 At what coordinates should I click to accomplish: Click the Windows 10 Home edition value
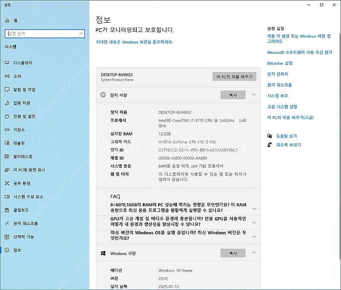175,270
